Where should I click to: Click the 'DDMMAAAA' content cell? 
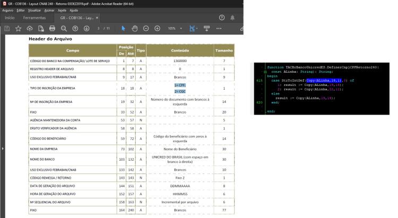(180, 186)
